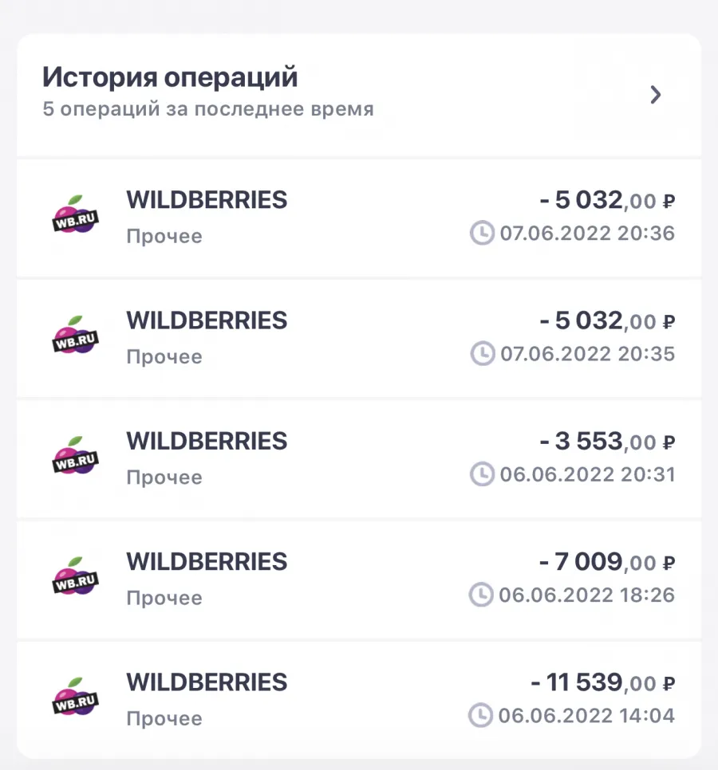Click clock icon beside 06.06.2022 14:04
The height and width of the screenshot is (770, 718).
[x=480, y=716]
